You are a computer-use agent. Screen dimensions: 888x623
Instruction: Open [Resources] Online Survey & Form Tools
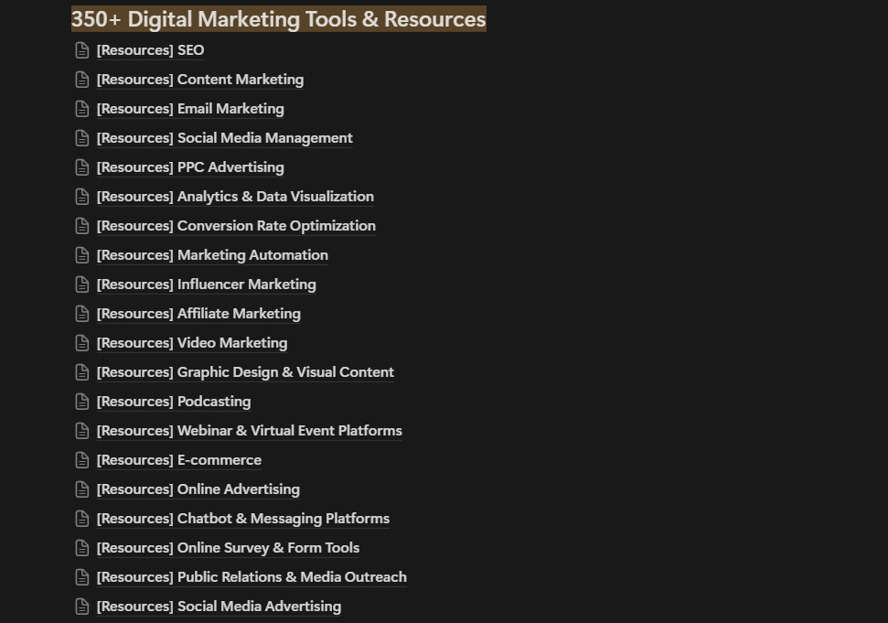tap(229, 548)
